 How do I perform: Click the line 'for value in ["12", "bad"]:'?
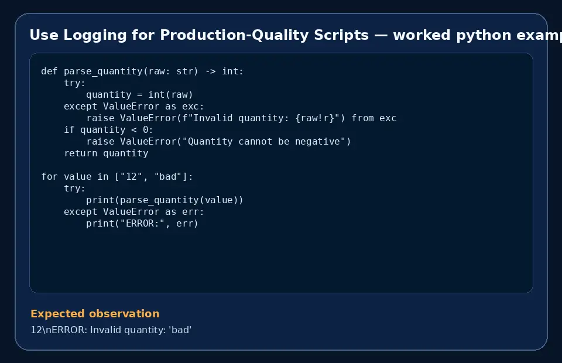(x=117, y=177)
